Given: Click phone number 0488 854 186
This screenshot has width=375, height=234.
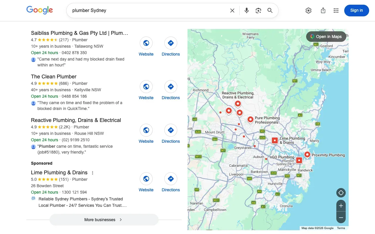Looking at the screenshot, I should 74,96.
